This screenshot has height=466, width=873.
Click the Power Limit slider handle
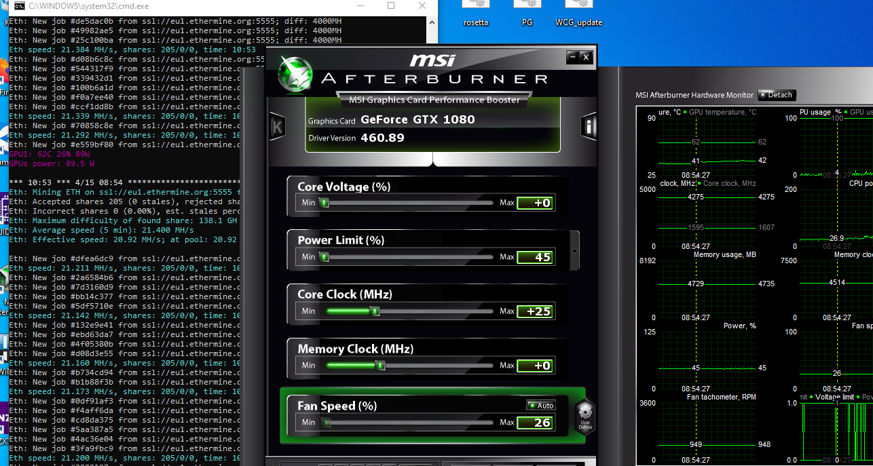324,257
